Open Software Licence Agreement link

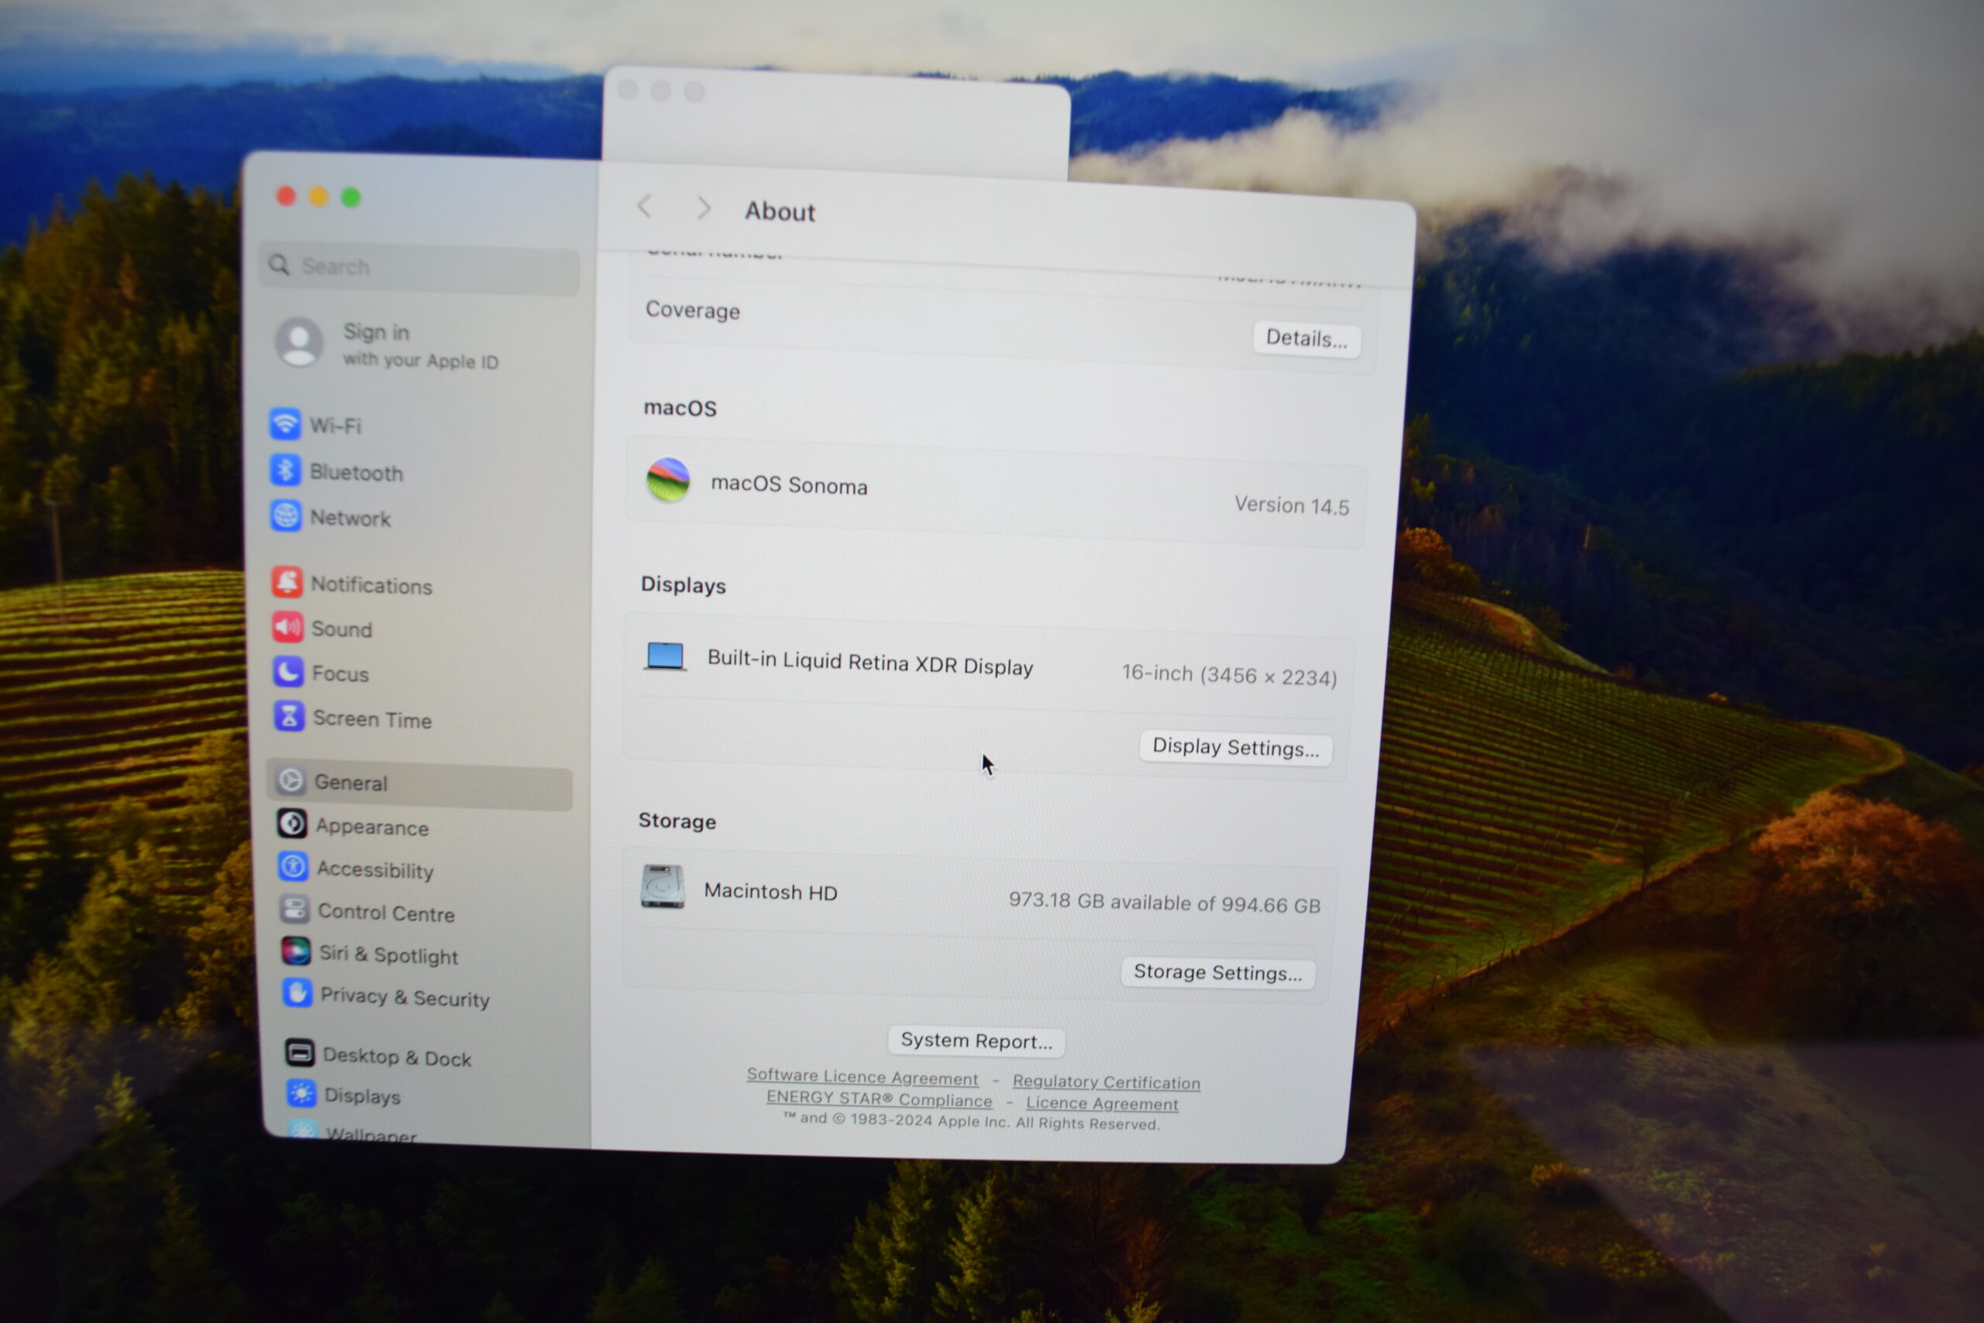[862, 1077]
